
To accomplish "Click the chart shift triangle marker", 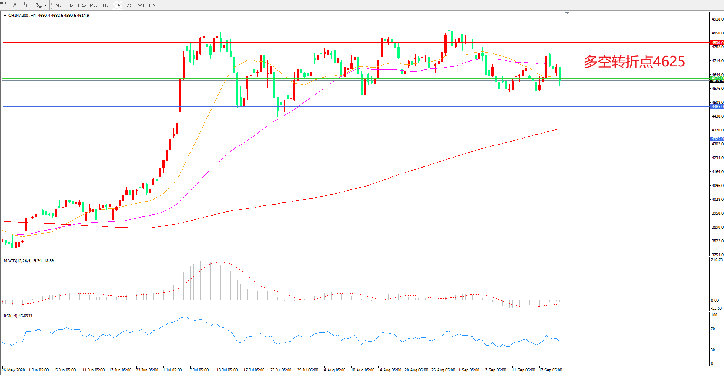I will tap(567, 13).
